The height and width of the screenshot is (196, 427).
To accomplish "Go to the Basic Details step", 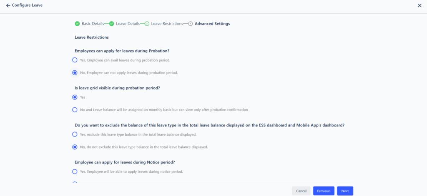I will [x=93, y=24].
